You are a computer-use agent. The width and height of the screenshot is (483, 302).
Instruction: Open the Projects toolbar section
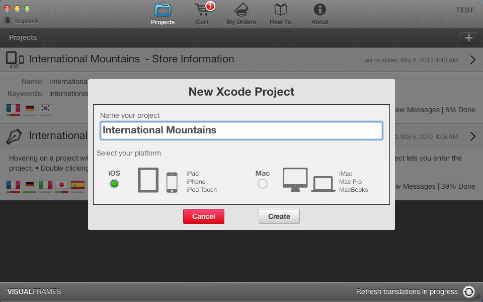tap(163, 14)
